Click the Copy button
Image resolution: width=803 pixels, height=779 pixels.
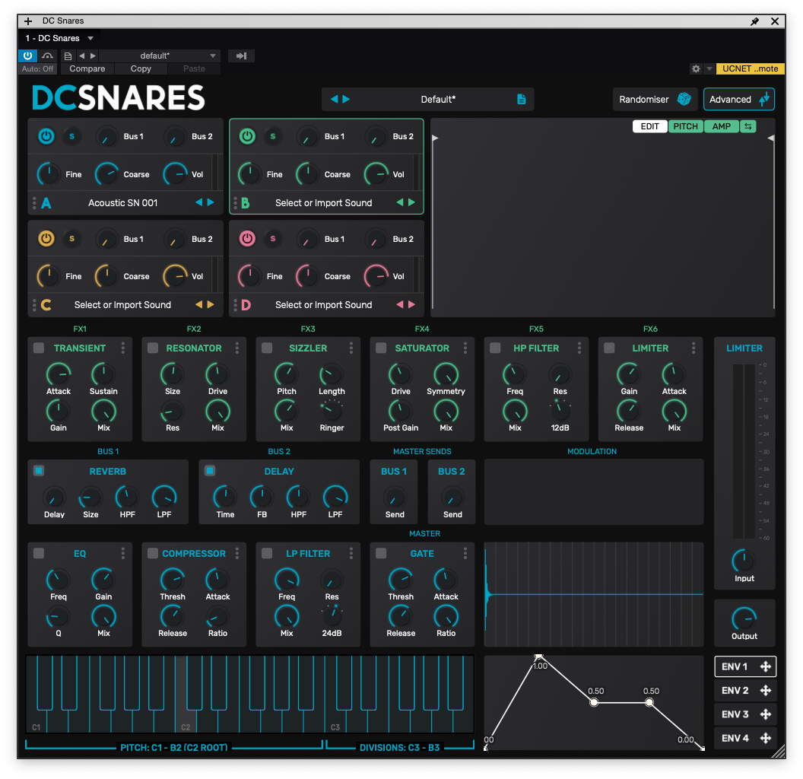[x=141, y=68]
